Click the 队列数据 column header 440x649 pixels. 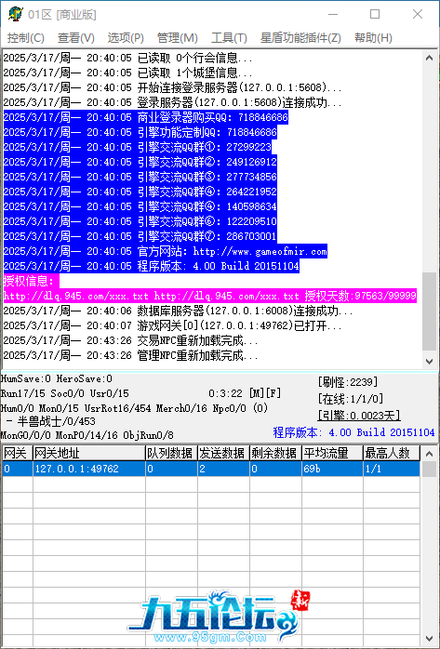click(171, 453)
